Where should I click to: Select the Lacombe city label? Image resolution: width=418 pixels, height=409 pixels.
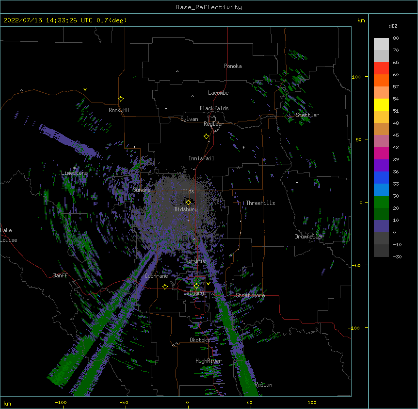click(x=218, y=93)
